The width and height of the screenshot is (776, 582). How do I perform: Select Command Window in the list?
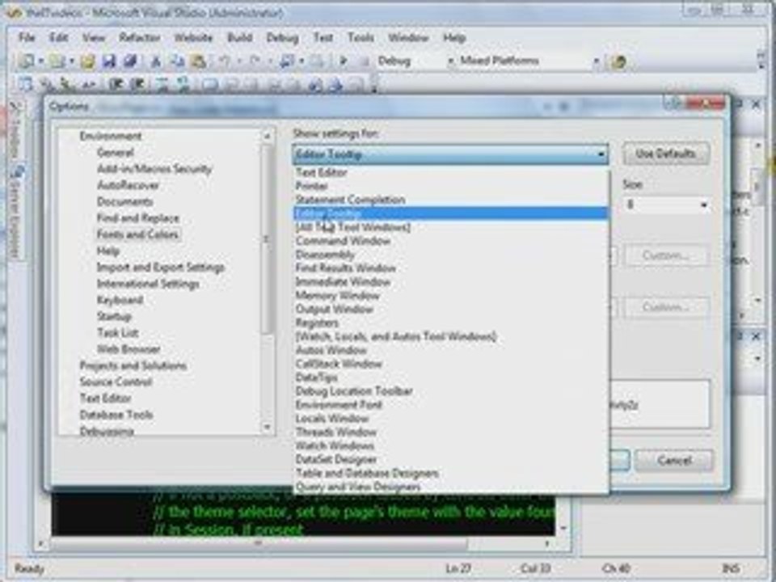[450, 241]
